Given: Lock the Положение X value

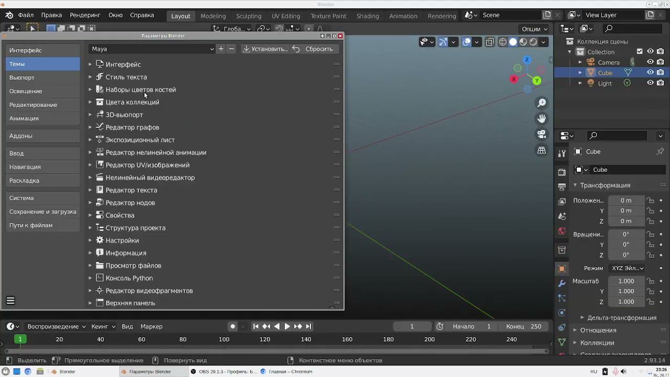Looking at the screenshot, I should [650, 201].
